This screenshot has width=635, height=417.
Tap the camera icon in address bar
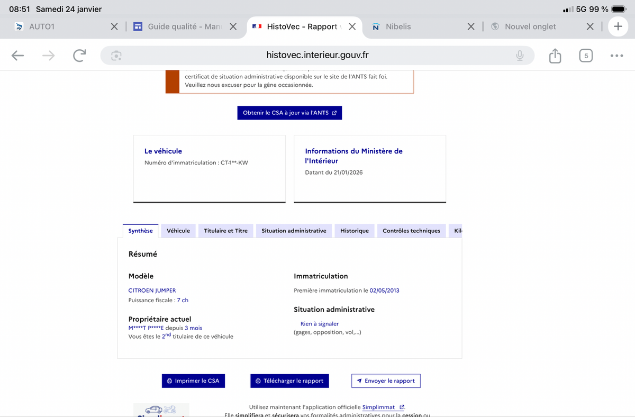(116, 56)
